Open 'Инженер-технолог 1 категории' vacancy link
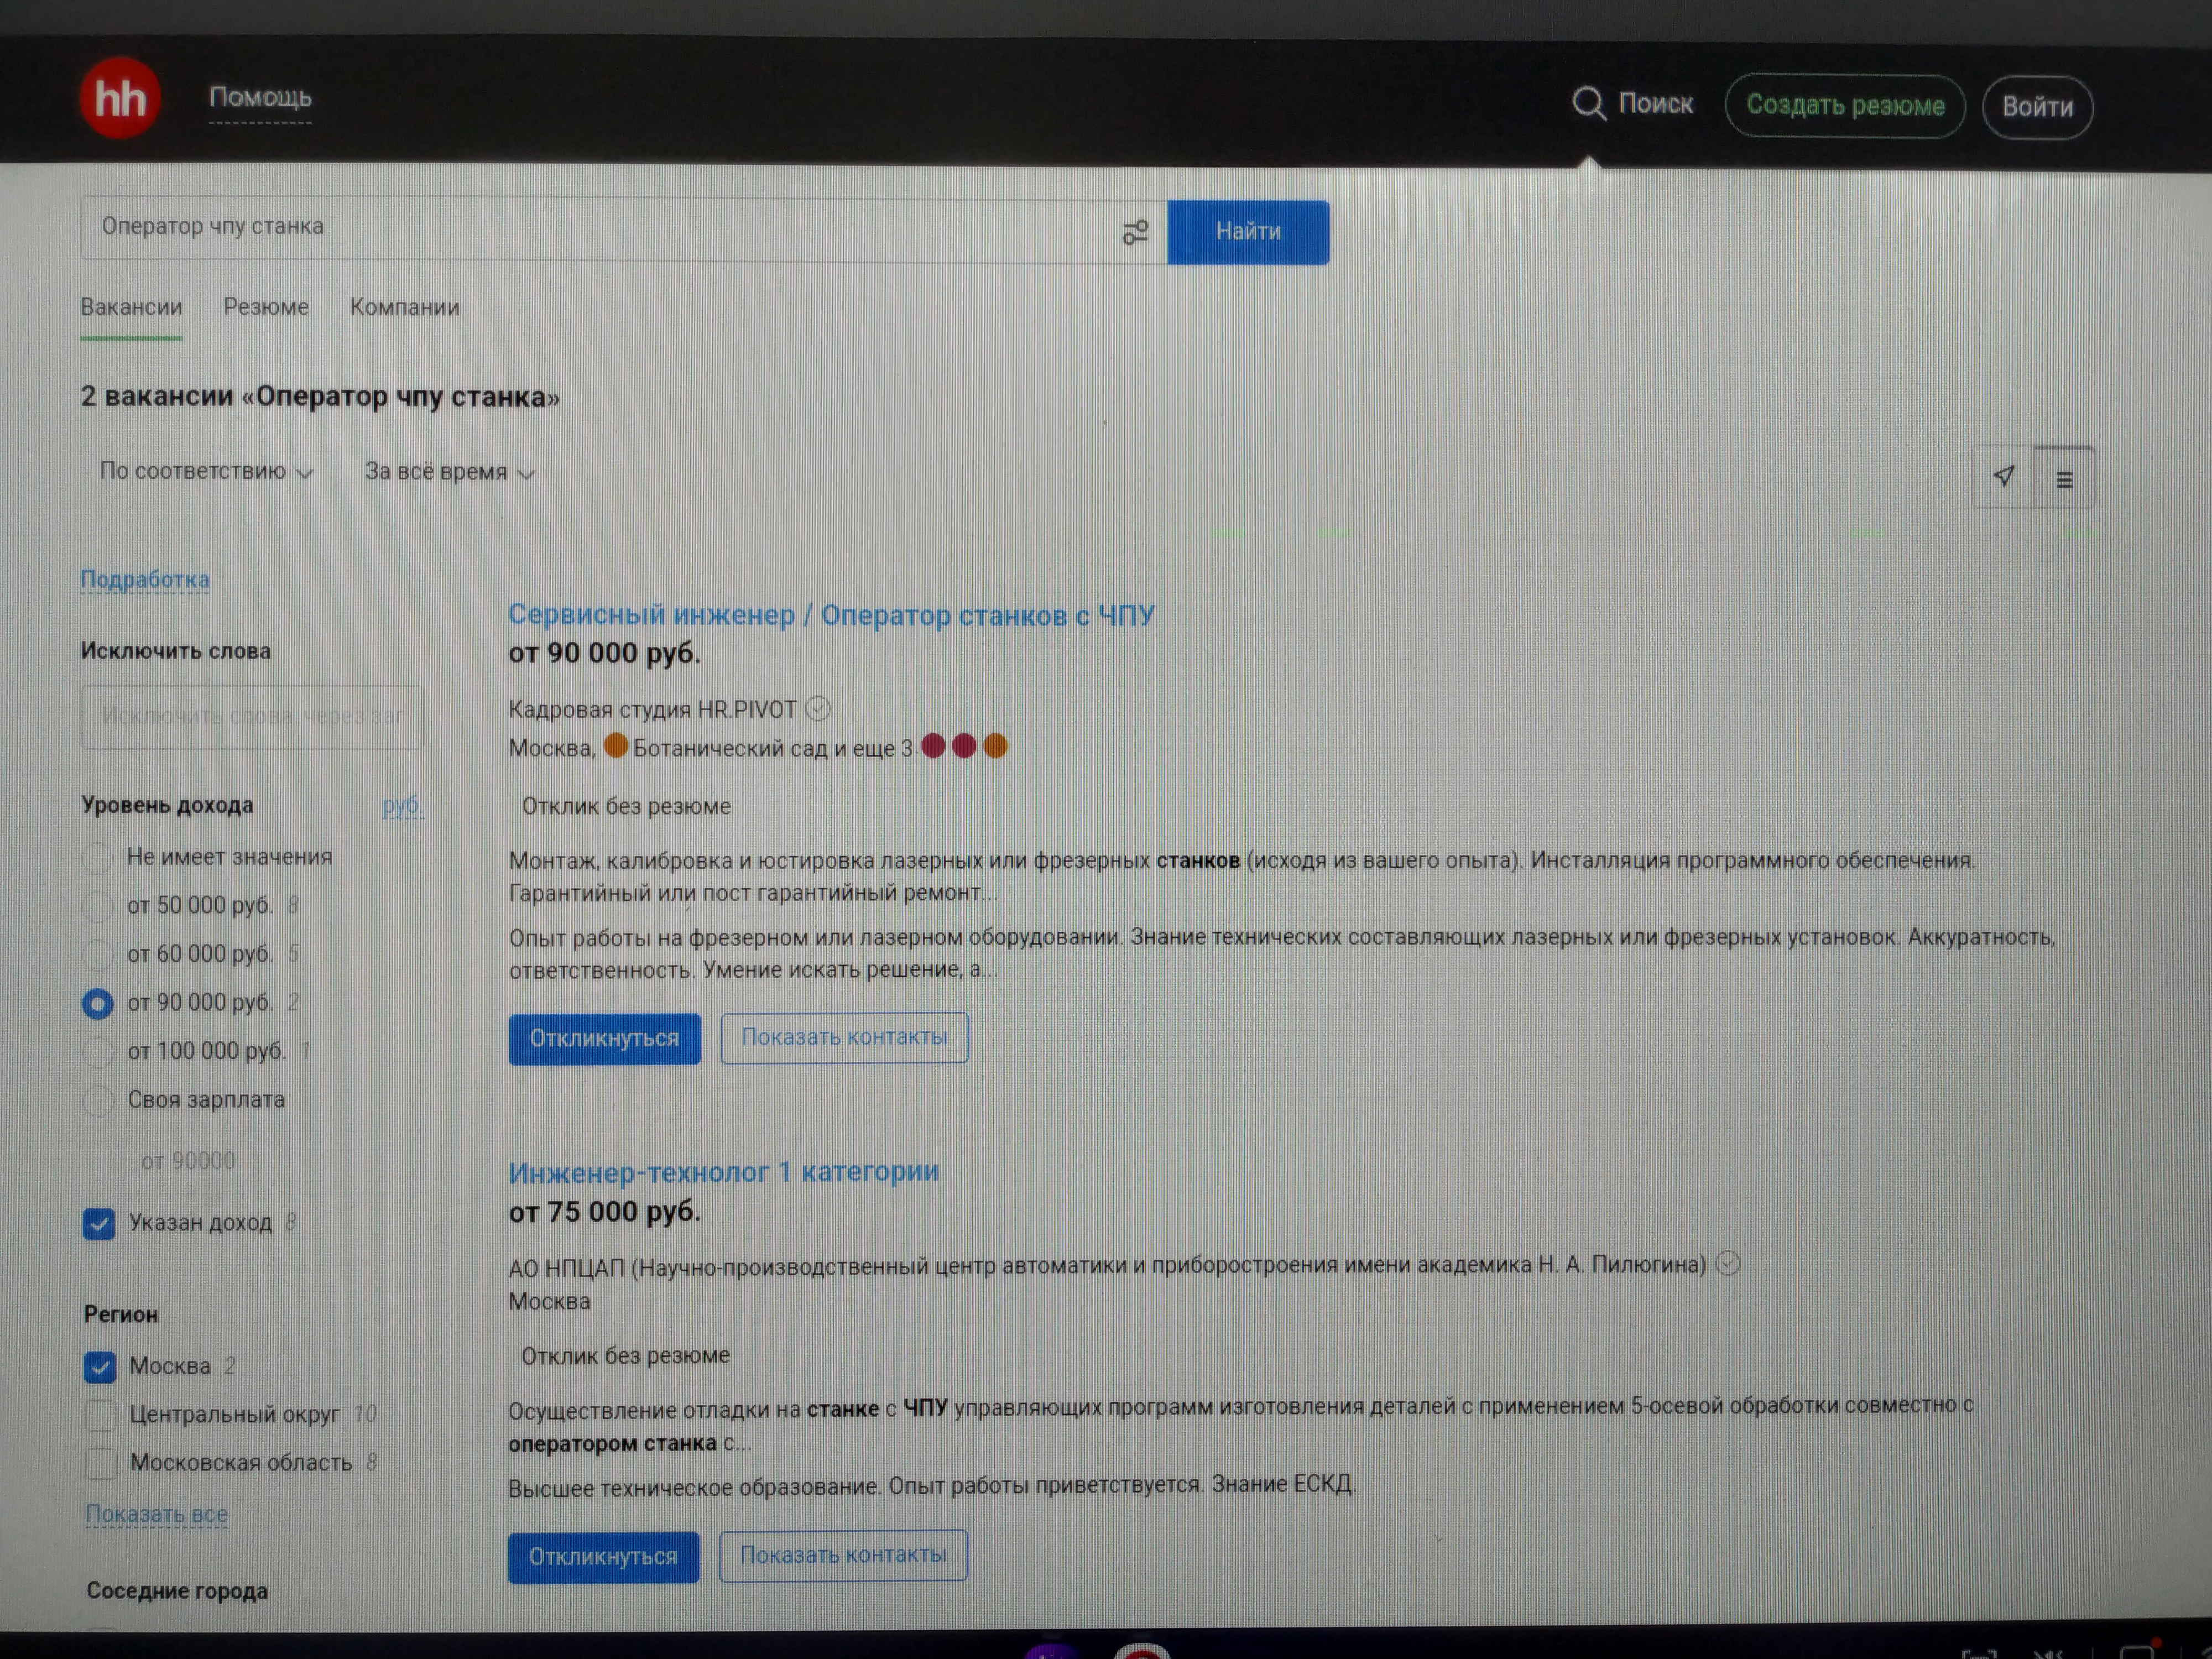The image size is (2212, 1659). pos(723,1172)
